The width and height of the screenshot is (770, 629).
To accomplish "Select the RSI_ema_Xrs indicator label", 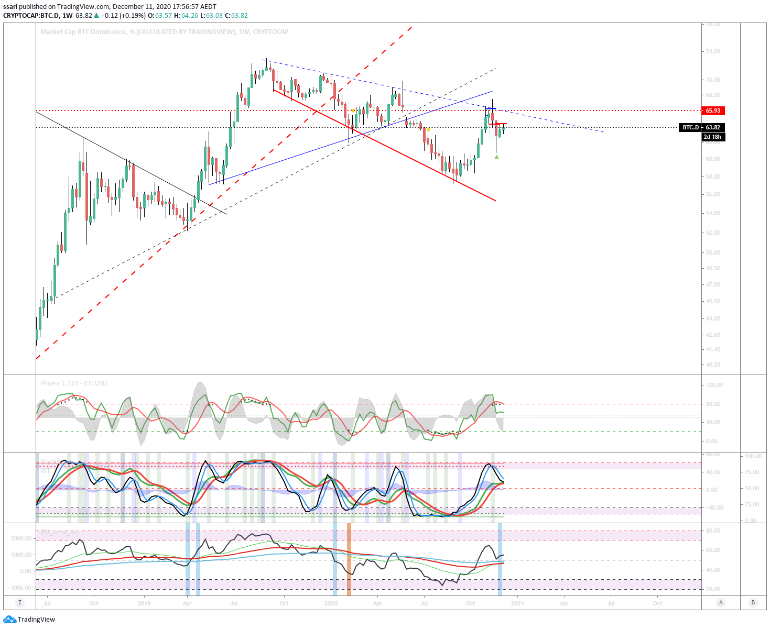I will [61, 532].
